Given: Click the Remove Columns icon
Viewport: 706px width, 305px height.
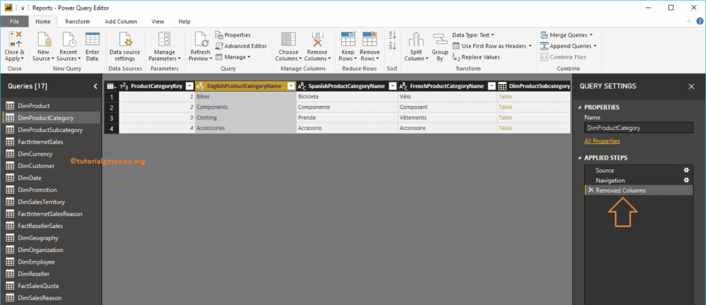Looking at the screenshot, I should tap(317, 39).
